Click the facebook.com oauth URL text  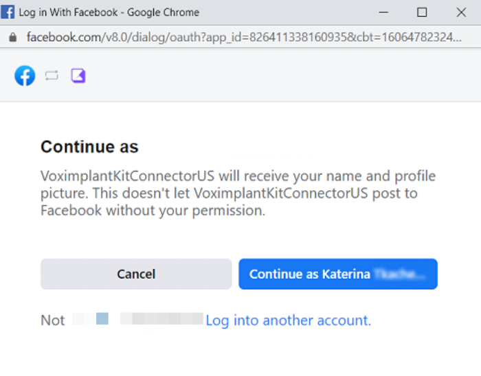pyautogui.click(x=244, y=37)
